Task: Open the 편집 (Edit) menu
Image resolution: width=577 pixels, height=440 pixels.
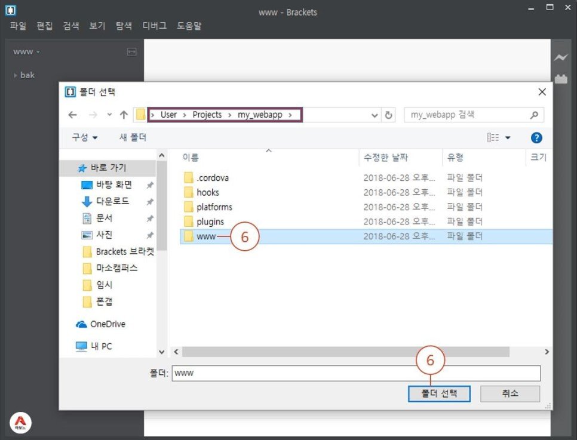Action: point(45,26)
